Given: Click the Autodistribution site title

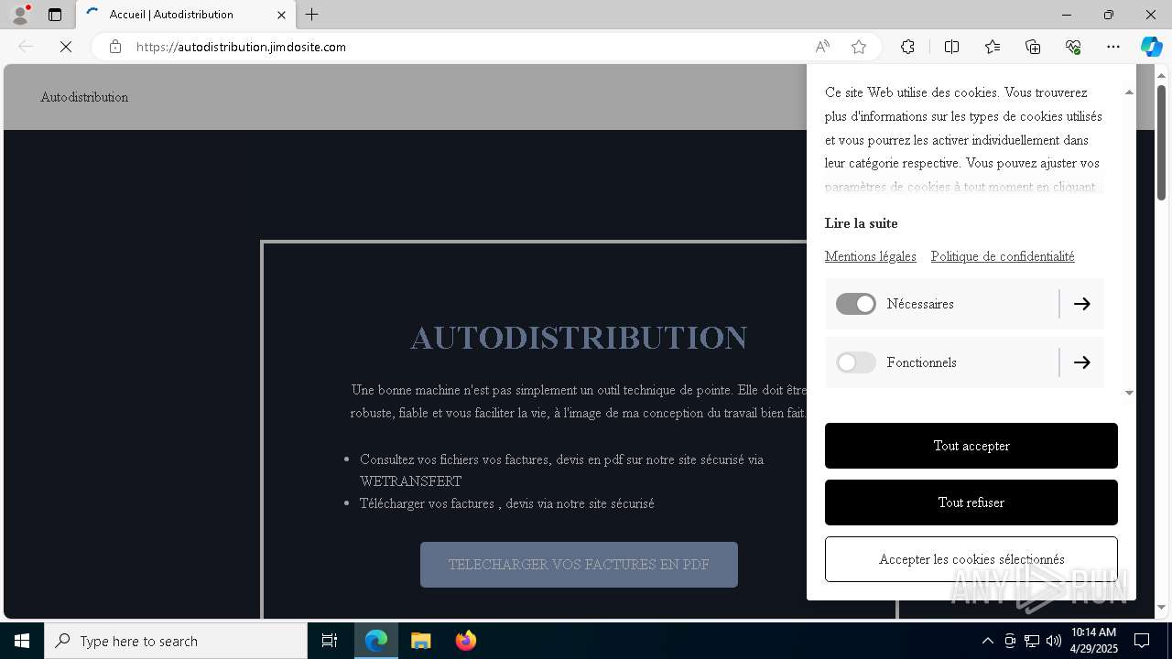Looking at the screenshot, I should [x=84, y=97].
